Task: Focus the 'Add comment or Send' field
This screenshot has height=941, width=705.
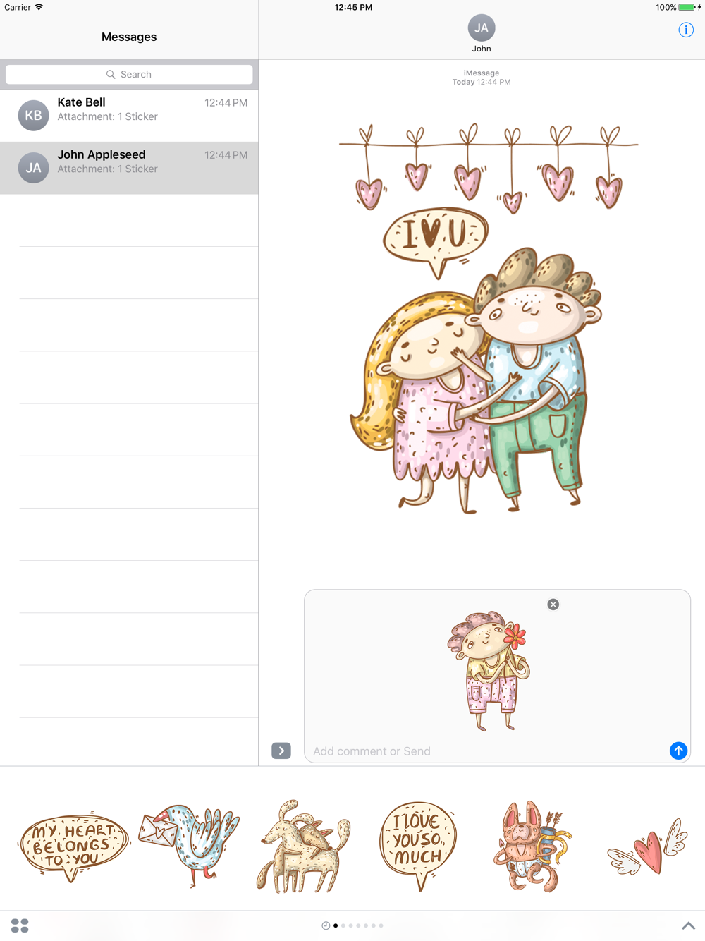Action: [x=486, y=751]
